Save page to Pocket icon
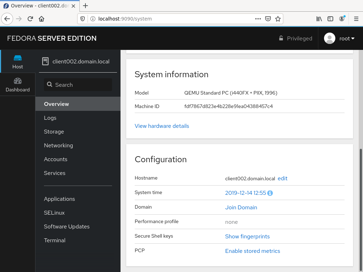Viewport: 363px width, 272px height. click(268, 19)
